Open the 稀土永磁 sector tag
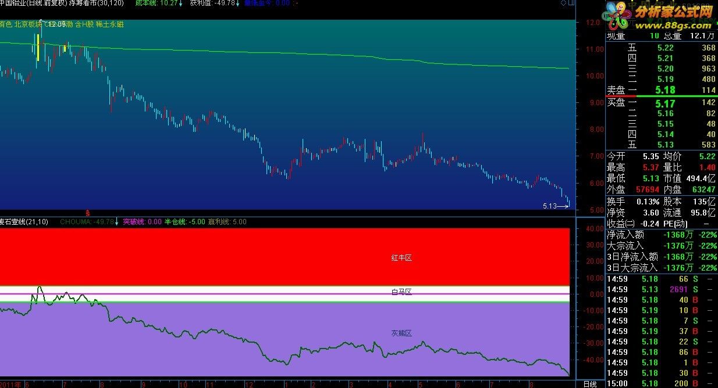This screenshot has height=388, width=718. 111,24
